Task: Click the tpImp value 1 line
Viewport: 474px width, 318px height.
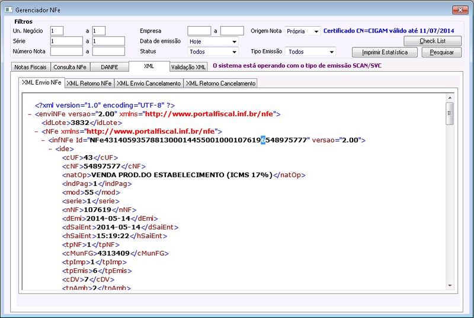Action: (94, 262)
